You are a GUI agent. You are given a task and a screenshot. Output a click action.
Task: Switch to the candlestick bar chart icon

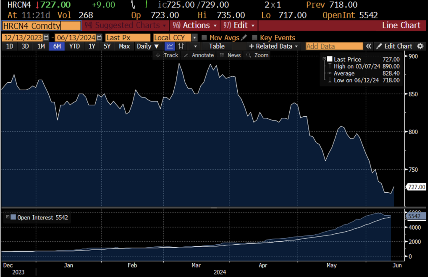coord(181,46)
